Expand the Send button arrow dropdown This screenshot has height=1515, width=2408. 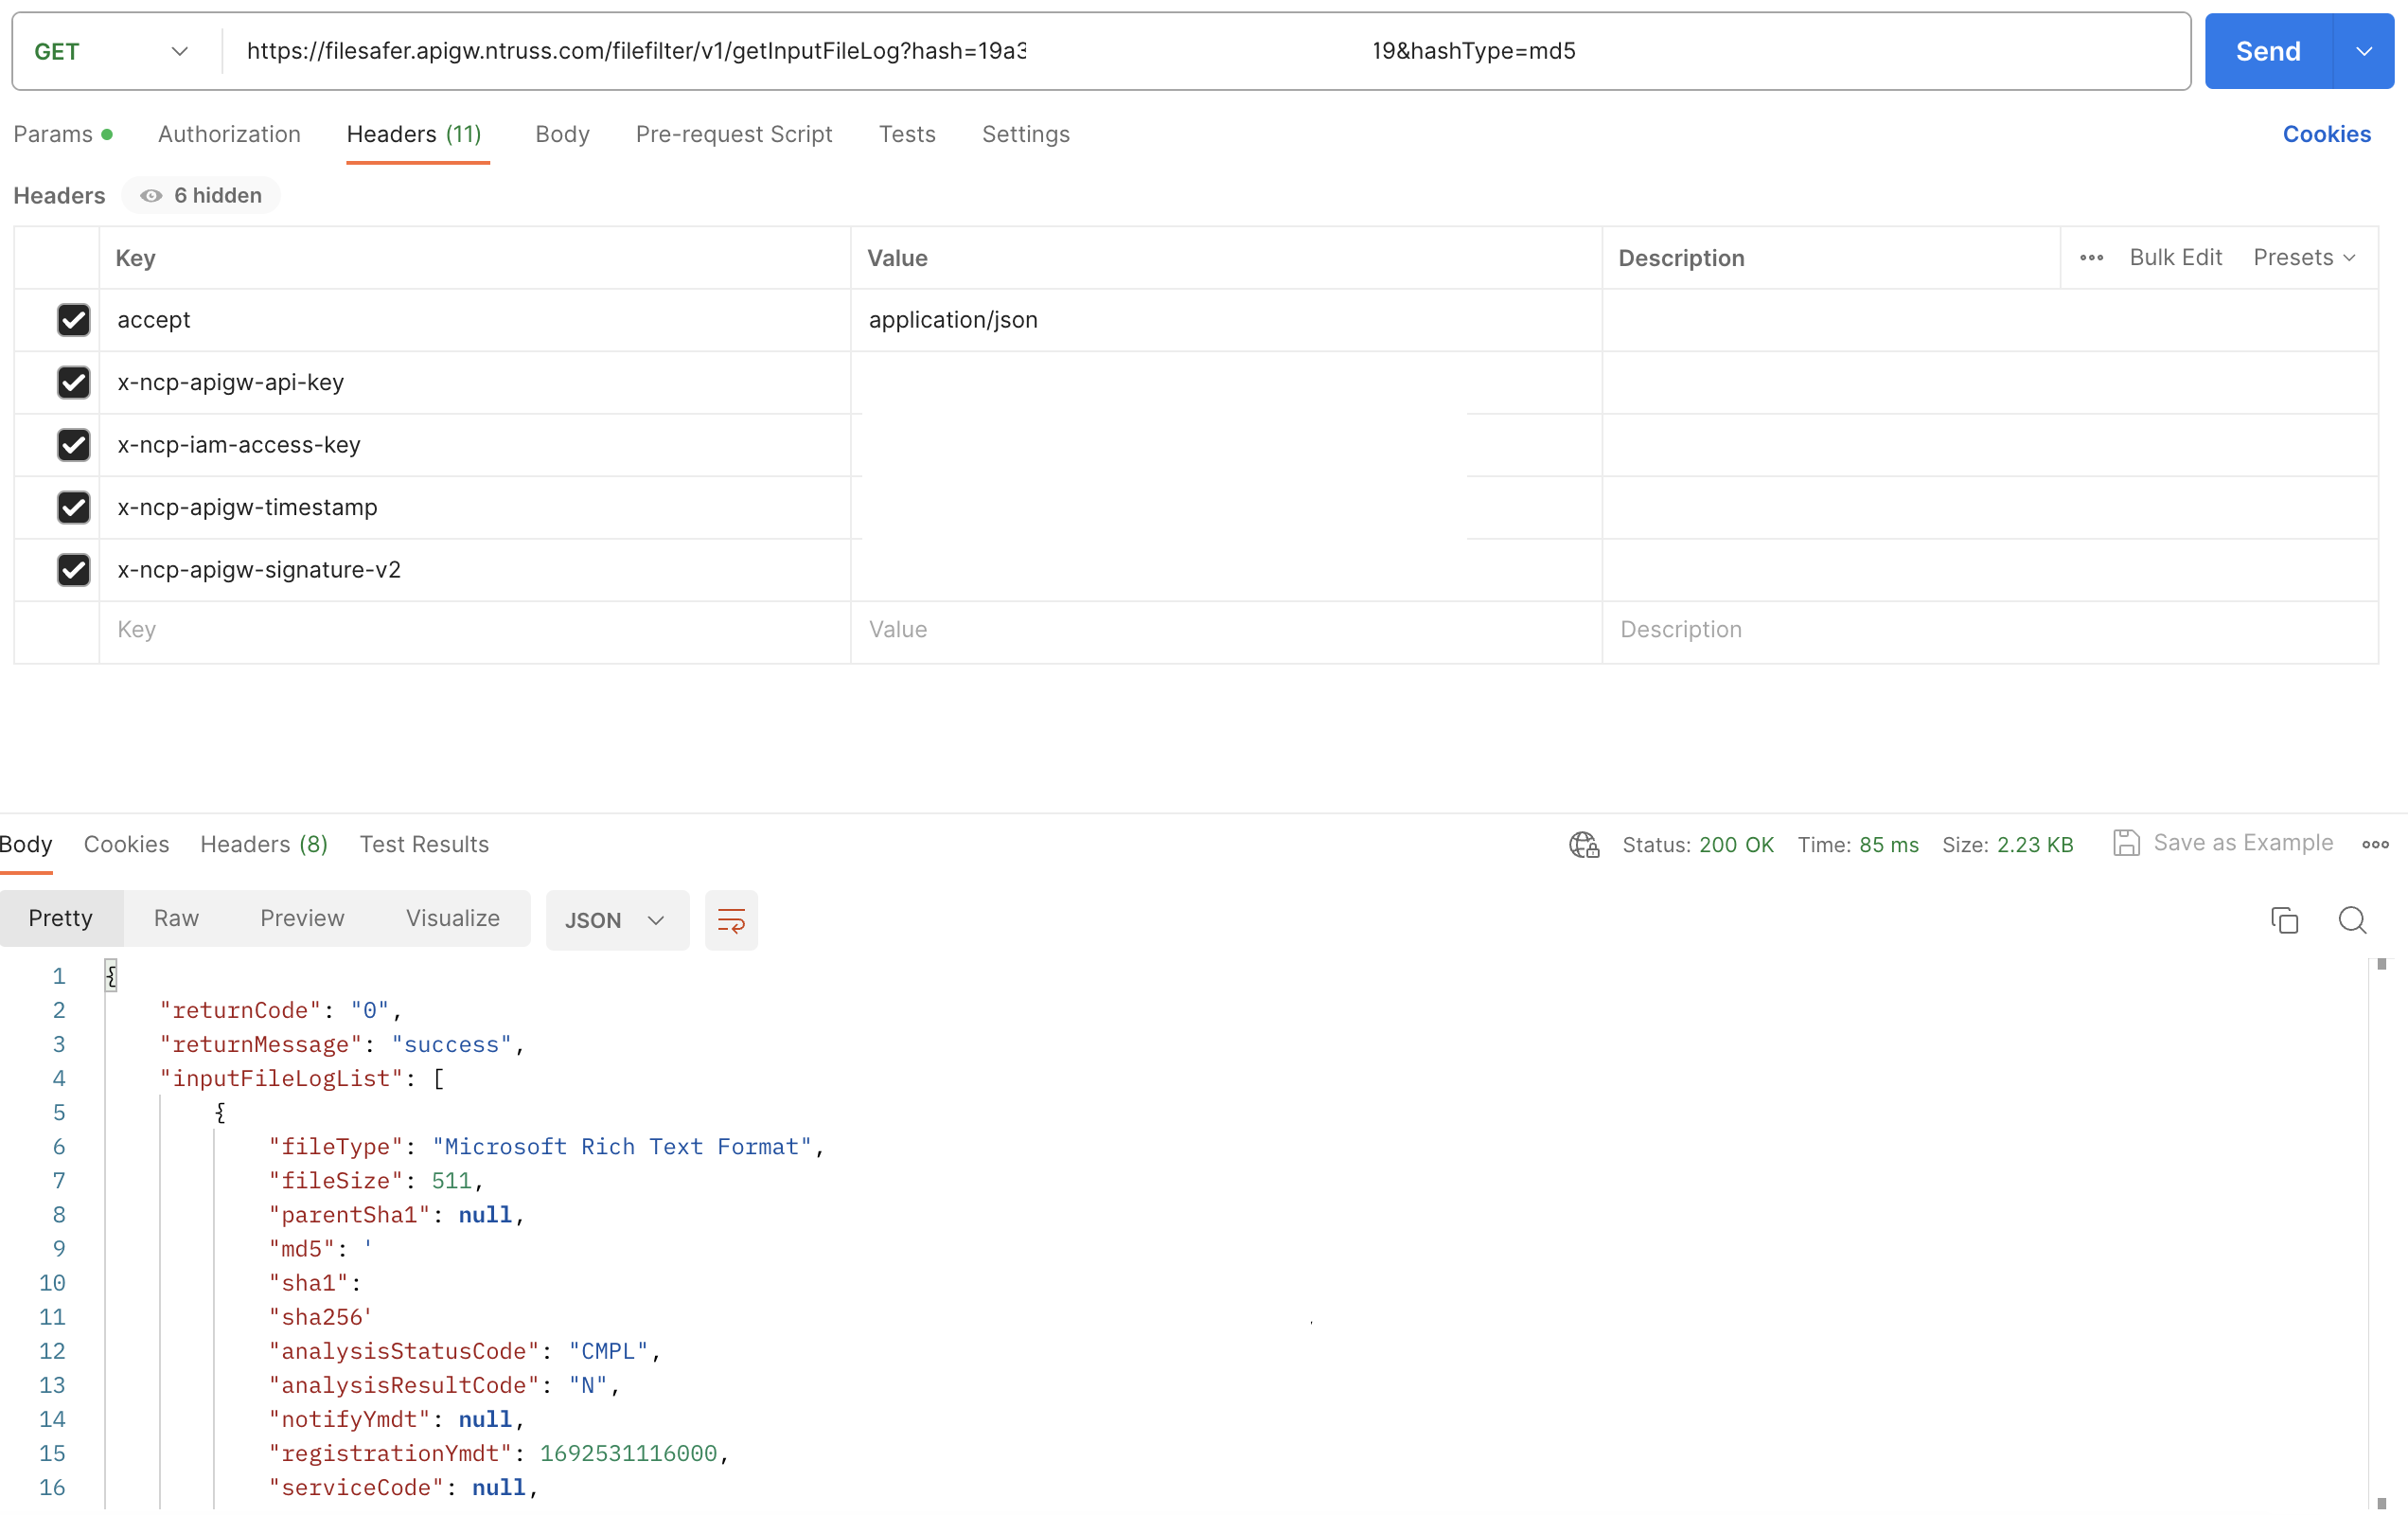pos(2363,51)
